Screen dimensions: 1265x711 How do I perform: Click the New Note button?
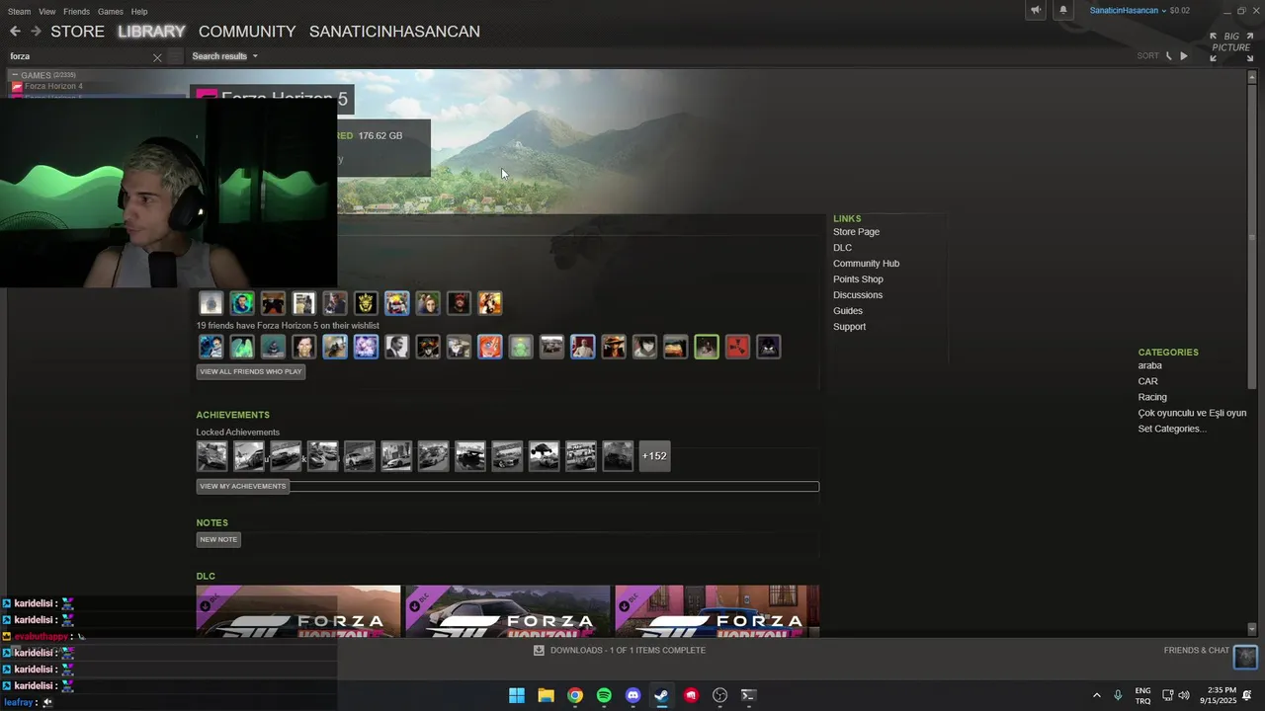point(218,539)
